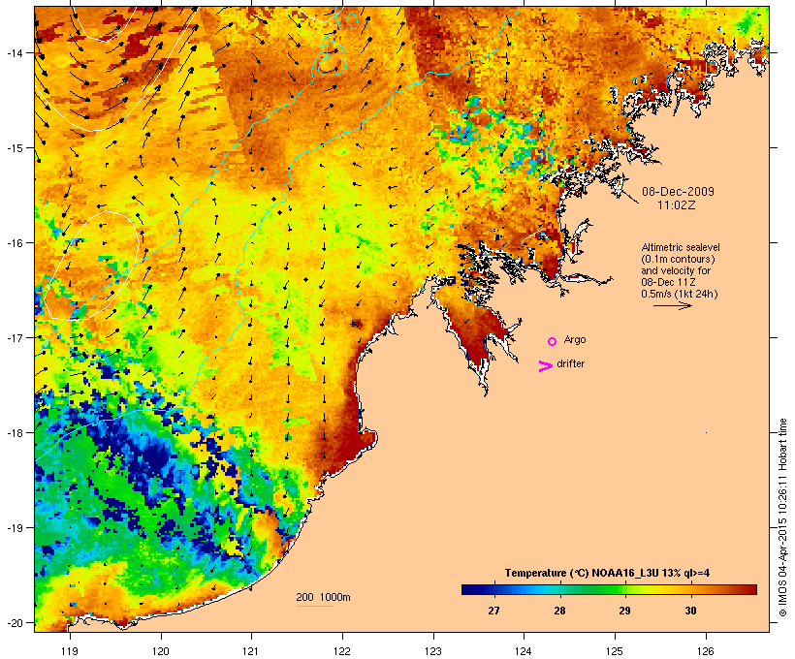795x659 pixels.
Task: Click the '(0.1m contours)' text
Action: 678,259
